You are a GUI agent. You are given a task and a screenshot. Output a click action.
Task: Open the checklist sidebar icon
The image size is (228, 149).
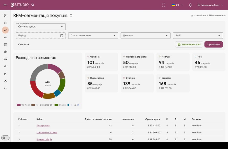point(5,23)
